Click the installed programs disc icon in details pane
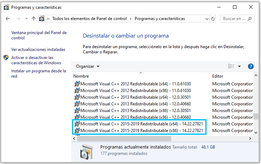The height and width of the screenshot is (164, 261). [x=86, y=152]
